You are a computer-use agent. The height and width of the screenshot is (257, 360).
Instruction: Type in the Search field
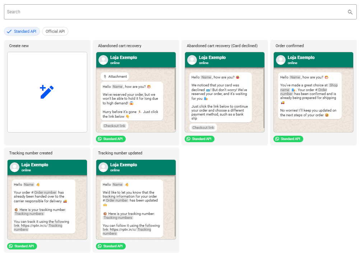coord(172,12)
